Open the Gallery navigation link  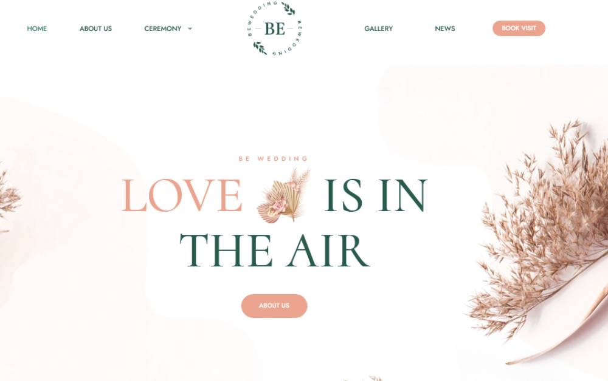pyautogui.click(x=378, y=29)
